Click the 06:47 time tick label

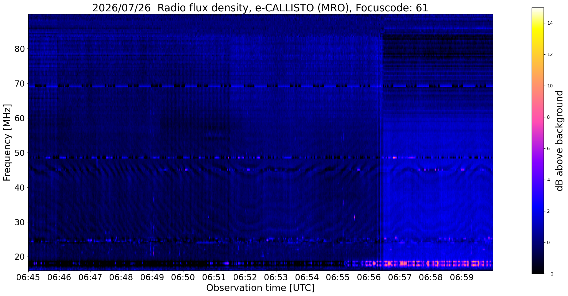coord(90,277)
